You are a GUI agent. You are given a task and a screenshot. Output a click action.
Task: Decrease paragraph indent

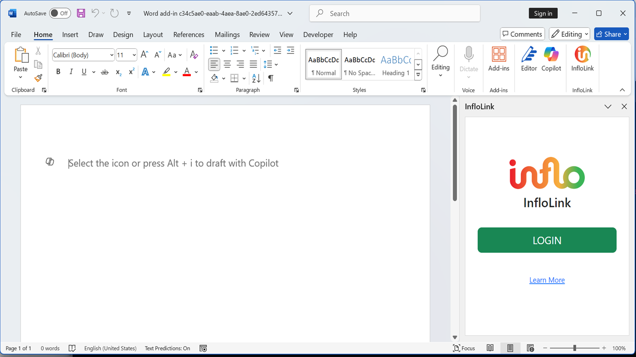[x=277, y=50]
